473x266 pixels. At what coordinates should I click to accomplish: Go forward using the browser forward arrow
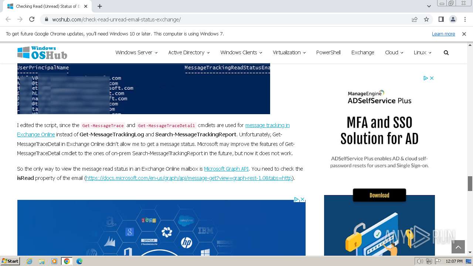pos(20,20)
